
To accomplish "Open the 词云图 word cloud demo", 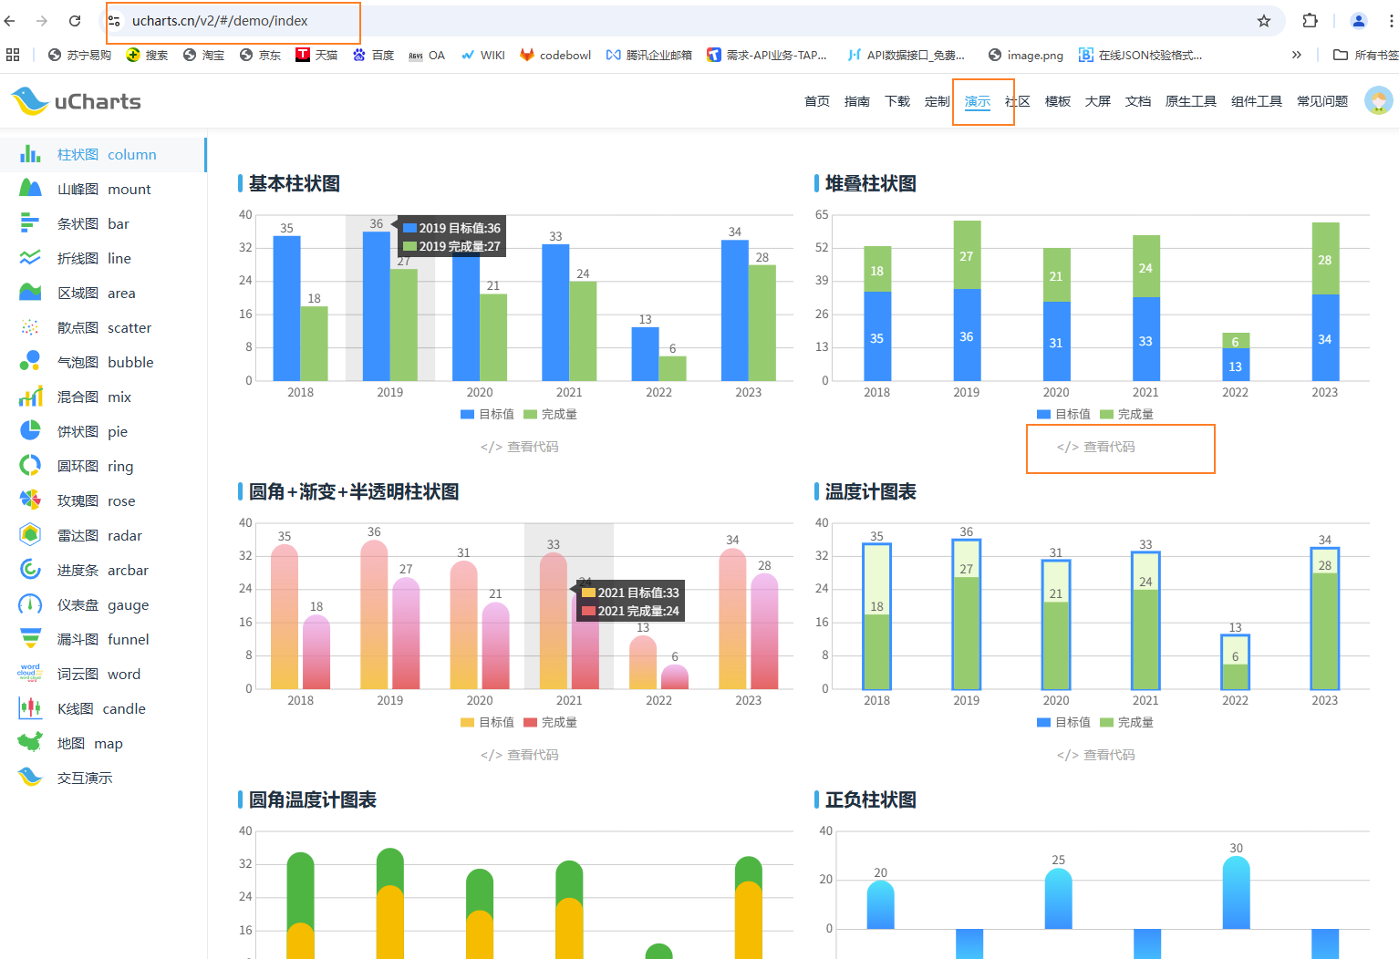I will click(30, 673).
